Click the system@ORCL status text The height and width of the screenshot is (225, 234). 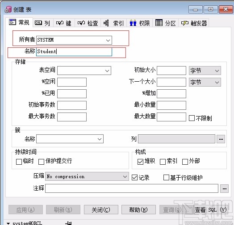(x=27, y=223)
